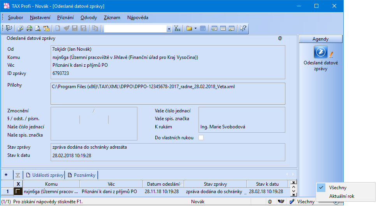The width and height of the screenshot is (376, 206).
Task: Open the calculator icon in toolbar
Action: coord(203,28)
